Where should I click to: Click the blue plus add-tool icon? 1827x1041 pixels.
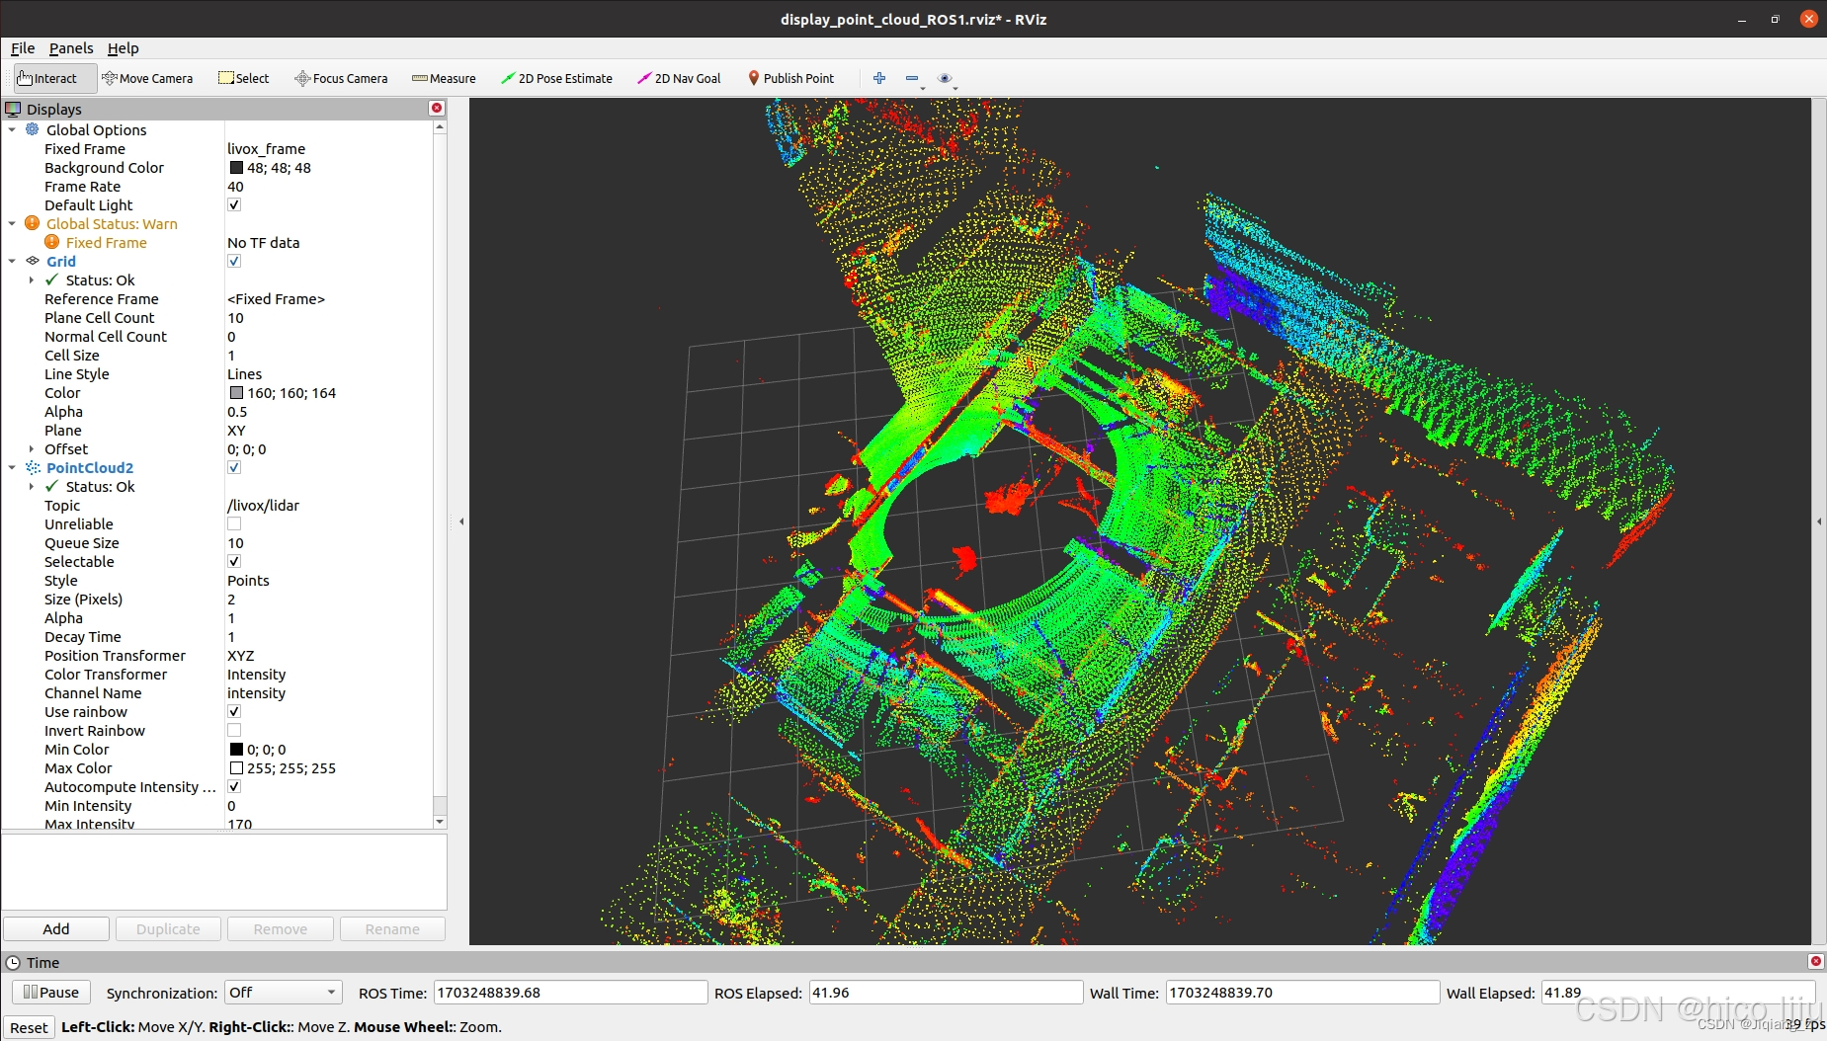878,78
